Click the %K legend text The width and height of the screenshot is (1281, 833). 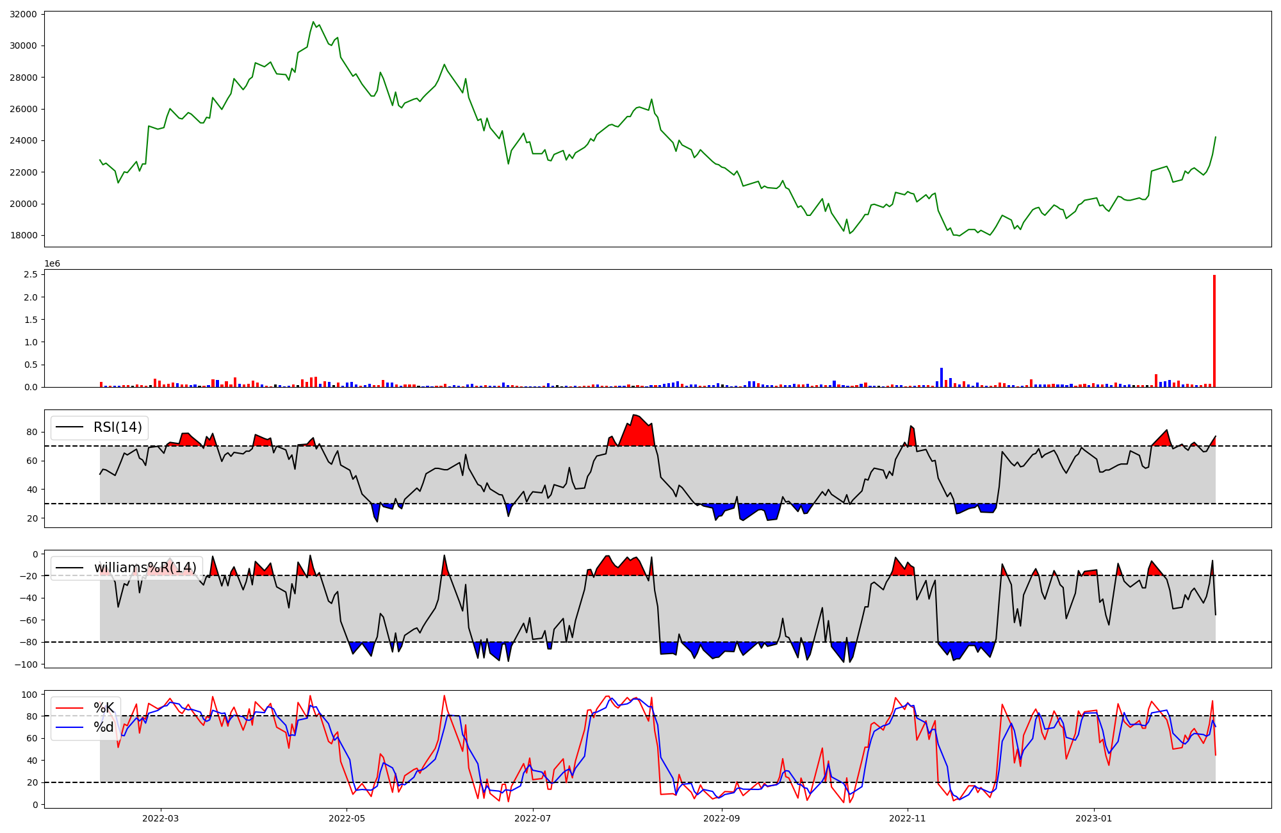(x=104, y=708)
